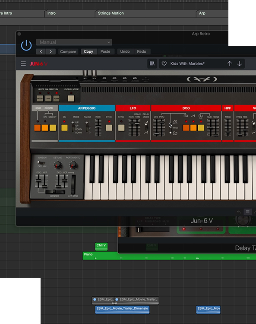256x324 pixels.
Task: Toggle the LFO SYNC button
Action: [121, 128]
